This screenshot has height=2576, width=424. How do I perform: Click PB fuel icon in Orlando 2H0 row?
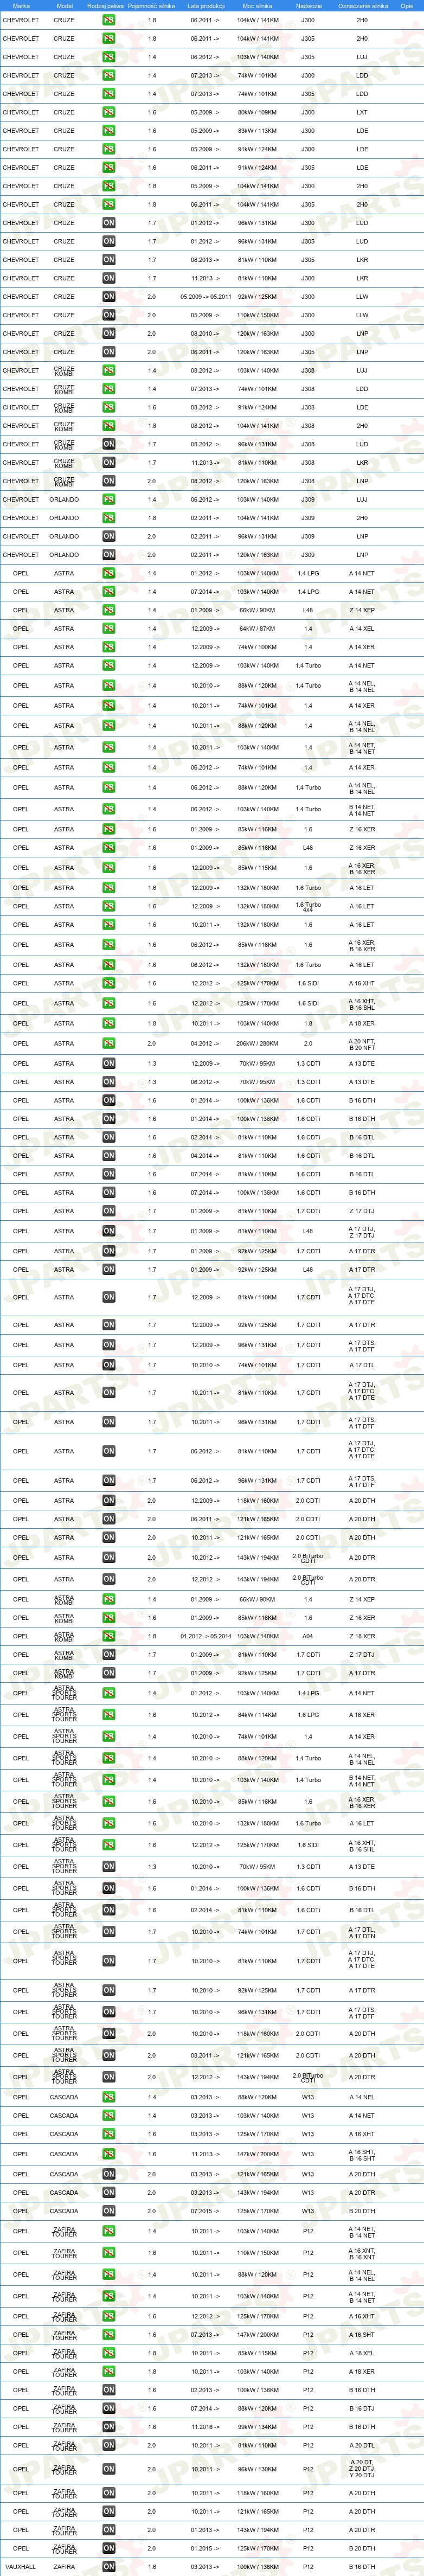point(108,518)
